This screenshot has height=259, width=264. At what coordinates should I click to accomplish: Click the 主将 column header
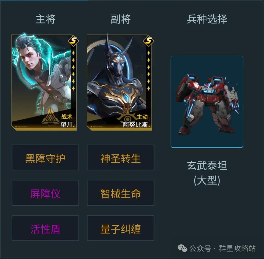45,19
